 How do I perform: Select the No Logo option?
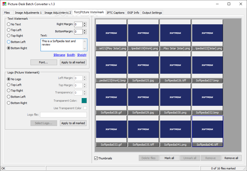click(14, 79)
